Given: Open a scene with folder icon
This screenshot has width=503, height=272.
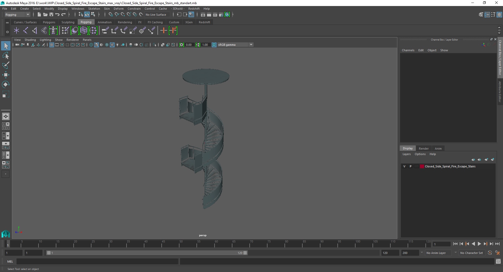Looking at the screenshot, I should (45, 15).
